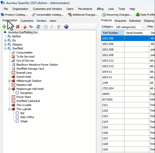Click the blue refresh arrows icon
Screen dimensions: 155x153
click(38, 27)
